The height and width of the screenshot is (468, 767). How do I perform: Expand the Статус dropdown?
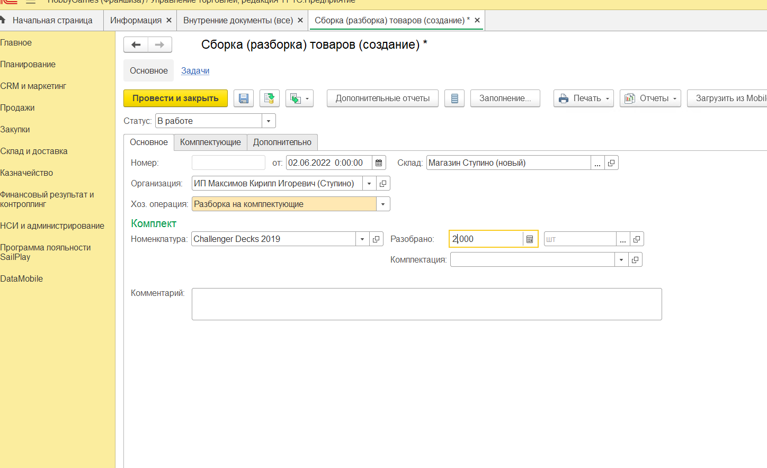point(269,121)
